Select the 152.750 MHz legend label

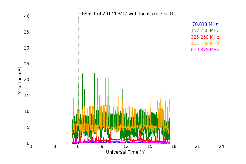[205, 30]
